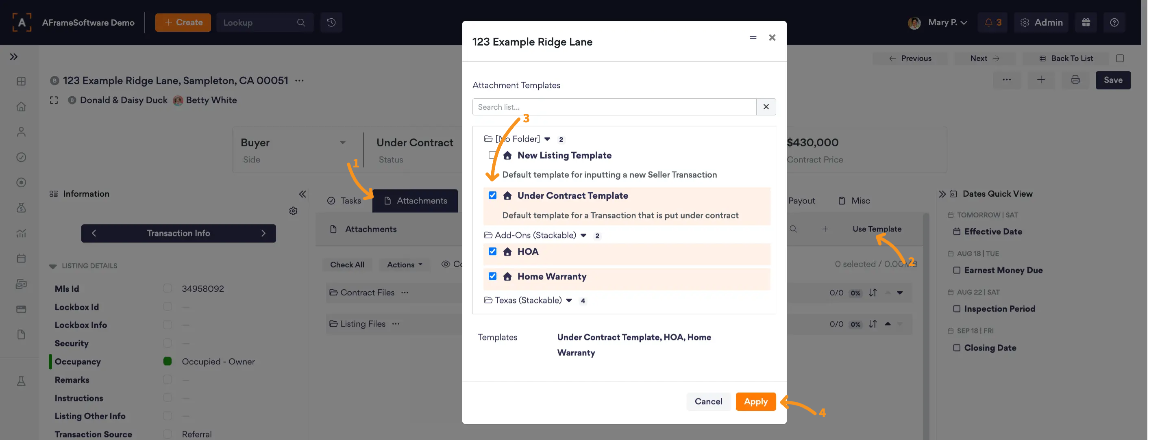
Task: Click the Create button
Action: point(183,22)
